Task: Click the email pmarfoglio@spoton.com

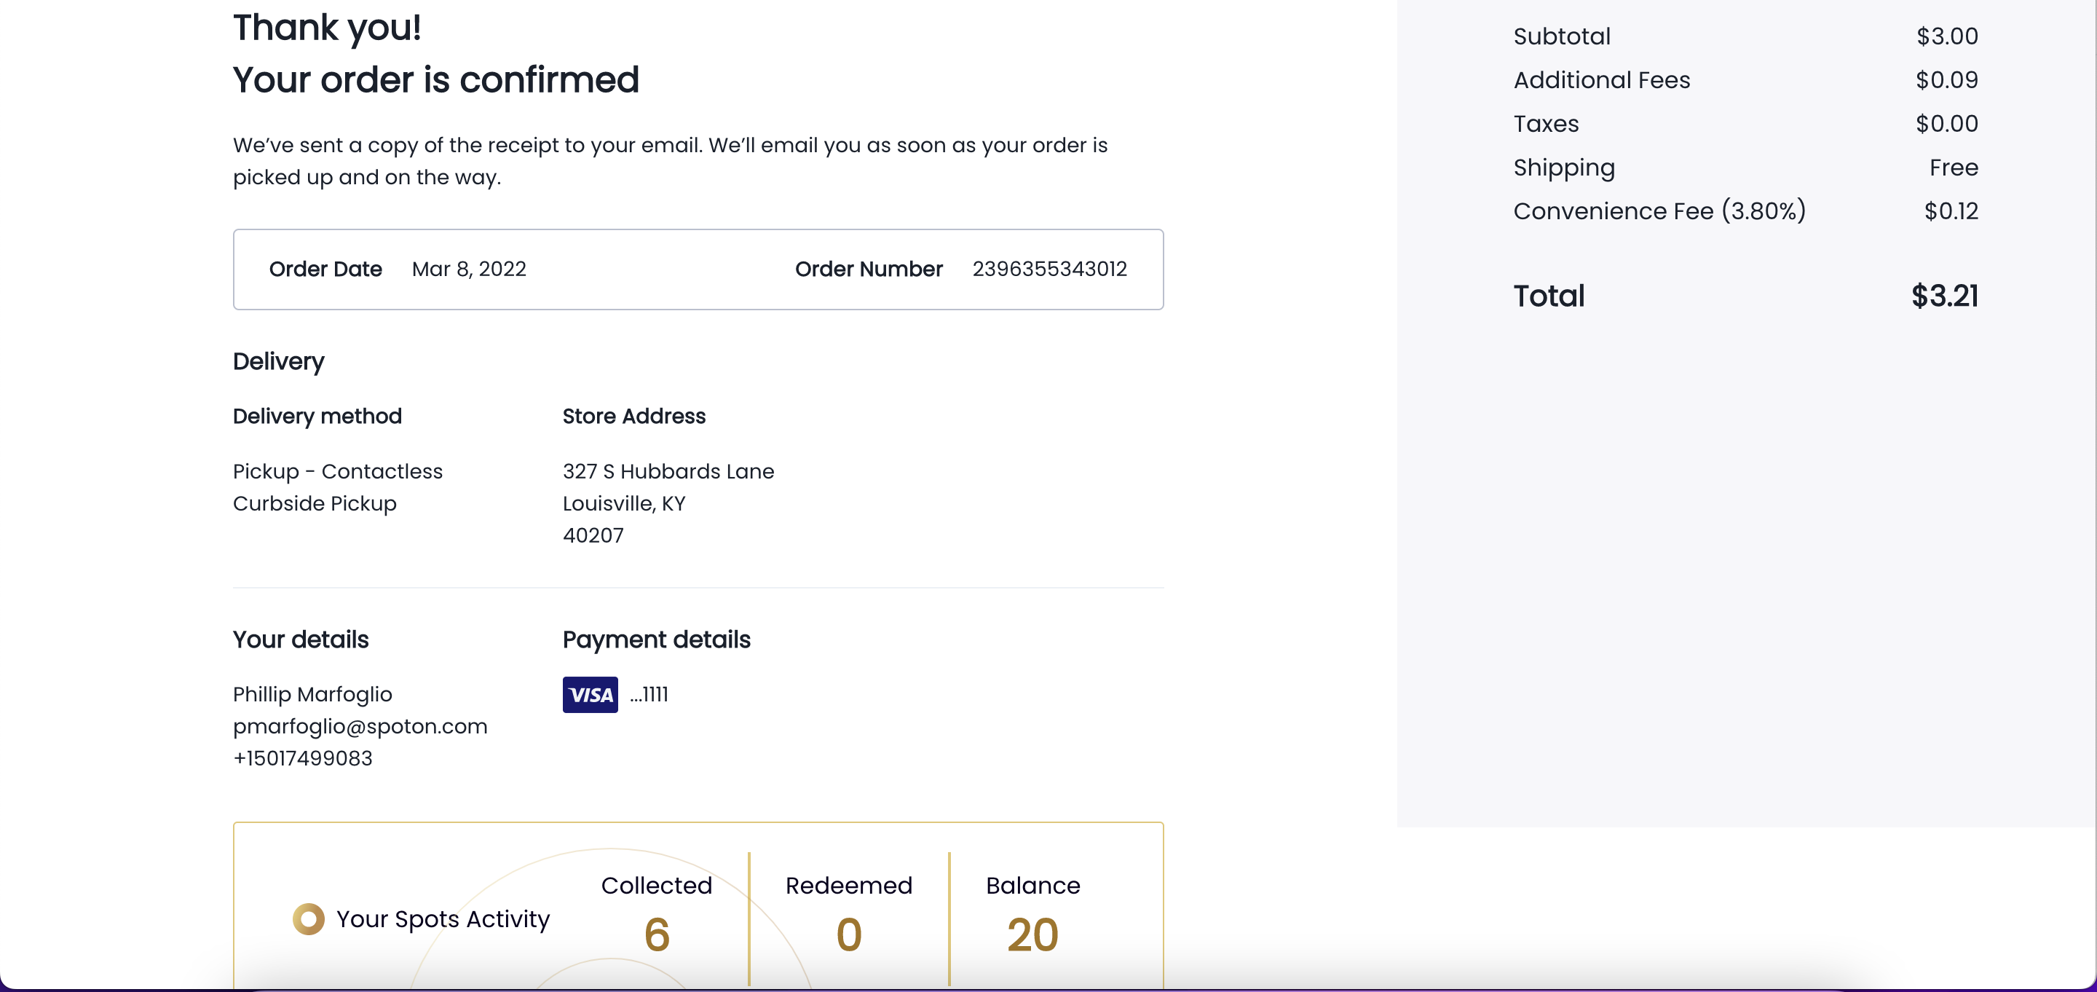Action: coord(360,725)
